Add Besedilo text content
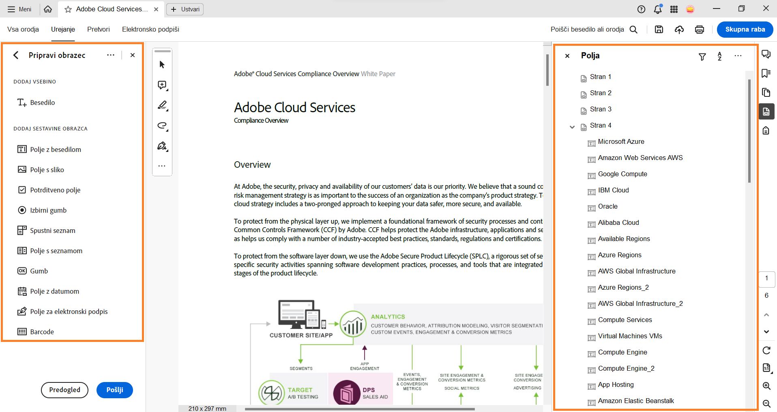The height and width of the screenshot is (412, 777). [36, 102]
